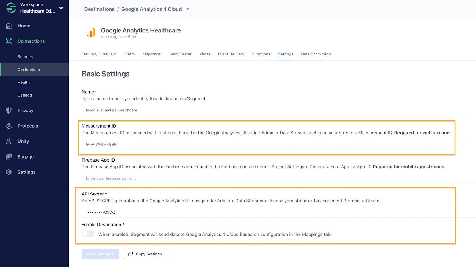This screenshot has height=267, width=476.
Task: Click the Destinations breadcrumb link
Action: (x=99, y=9)
